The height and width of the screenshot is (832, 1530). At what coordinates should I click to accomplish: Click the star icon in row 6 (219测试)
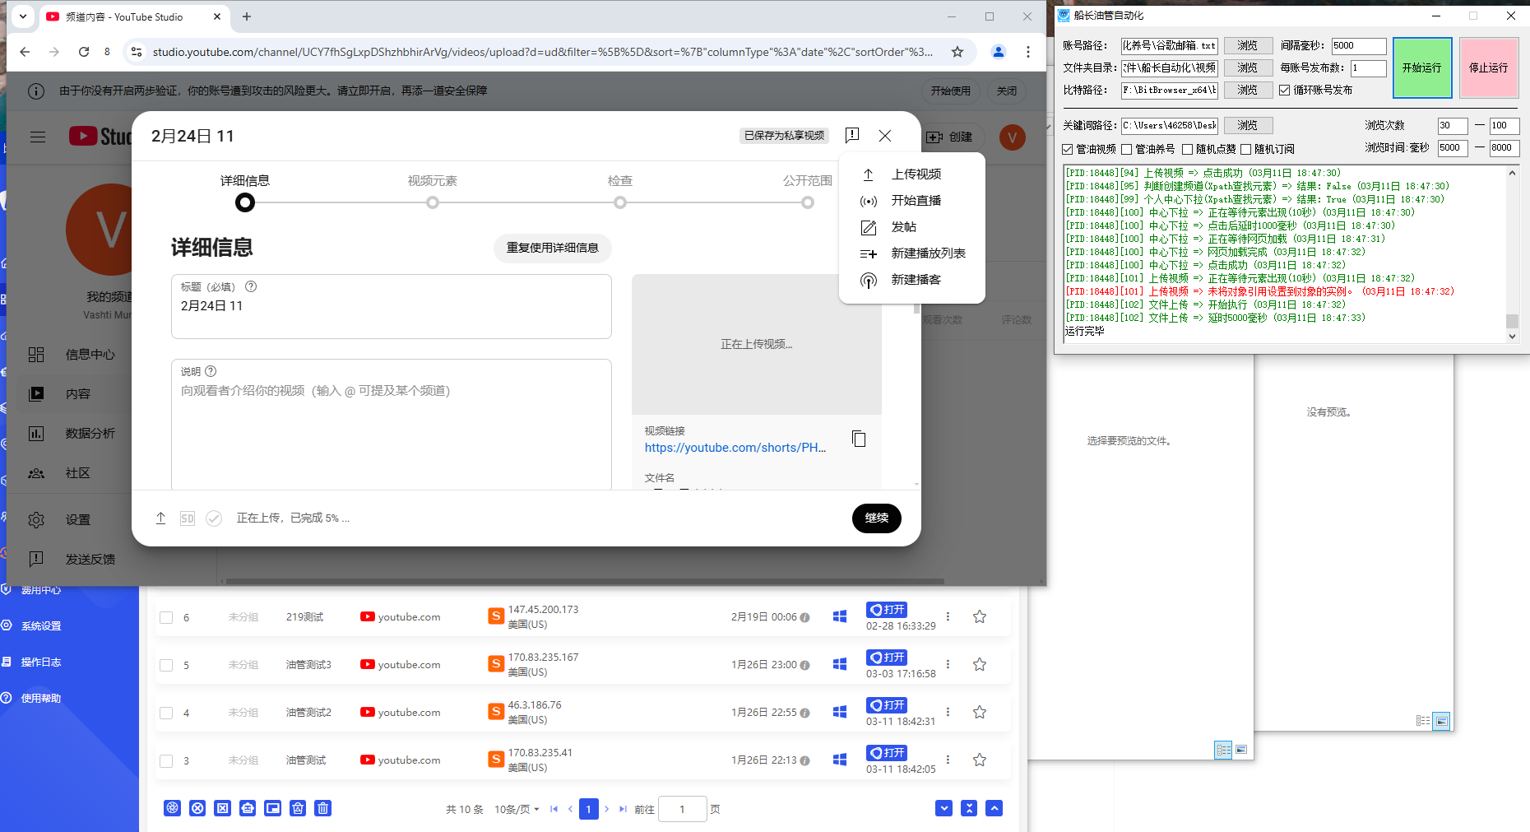click(x=980, y=616)
